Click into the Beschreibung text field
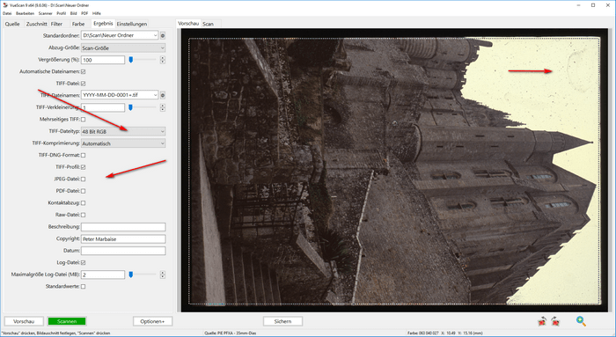Image resolution: width=616 pixels, height=337 pixels. click(x=123, y=227)
